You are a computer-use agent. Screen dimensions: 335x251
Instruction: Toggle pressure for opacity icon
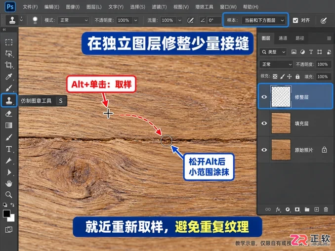tap(190, 20)
